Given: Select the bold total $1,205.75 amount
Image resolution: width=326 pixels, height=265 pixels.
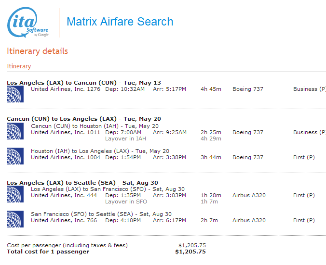Looking at the screenshot, I should [x=190, y=252].
